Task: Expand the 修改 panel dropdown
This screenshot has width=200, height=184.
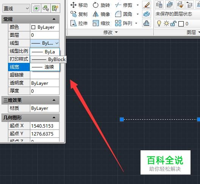Action: click(x=111, y=32)
